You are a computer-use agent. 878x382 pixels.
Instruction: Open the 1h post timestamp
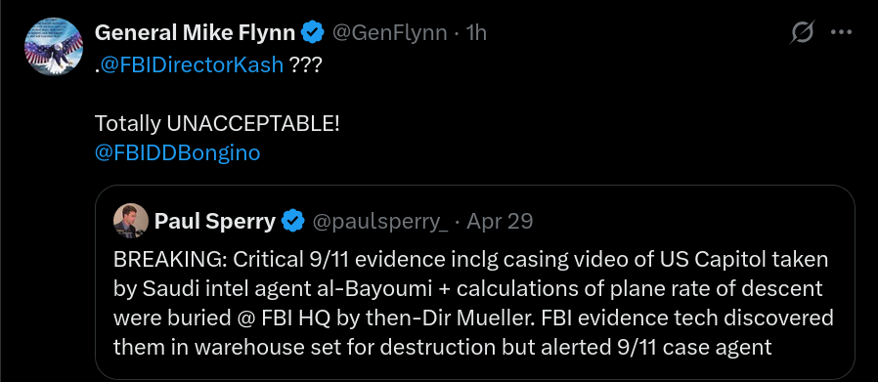476,33
